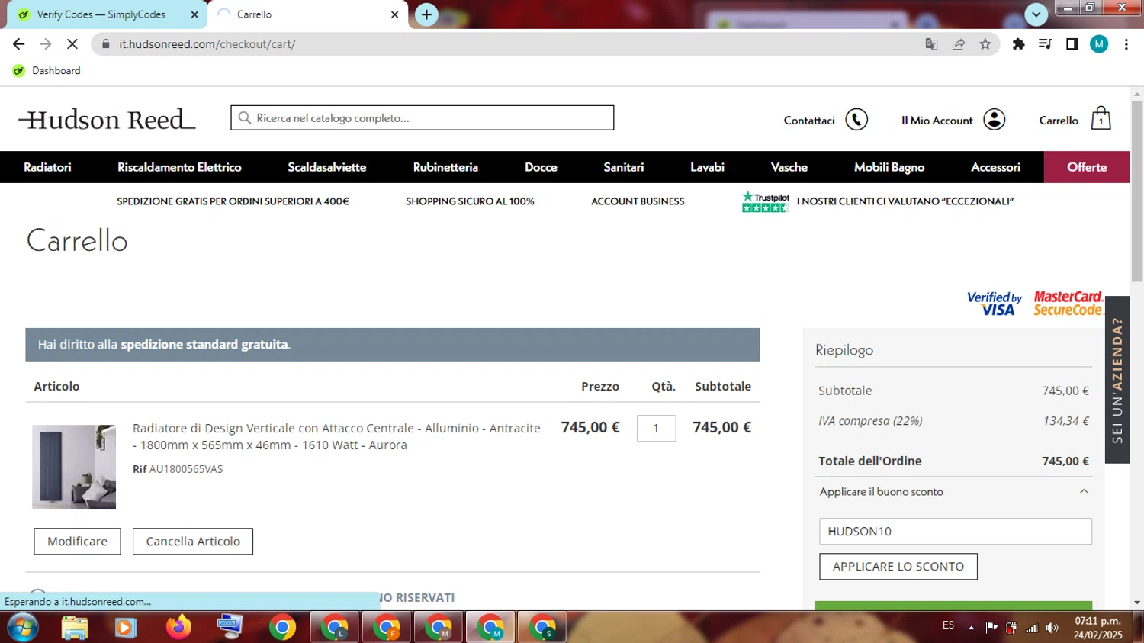This screenshot has width=1144, height=643.
Task: Click the coupon field containing HUDSON10
Action: click(956, 532)
